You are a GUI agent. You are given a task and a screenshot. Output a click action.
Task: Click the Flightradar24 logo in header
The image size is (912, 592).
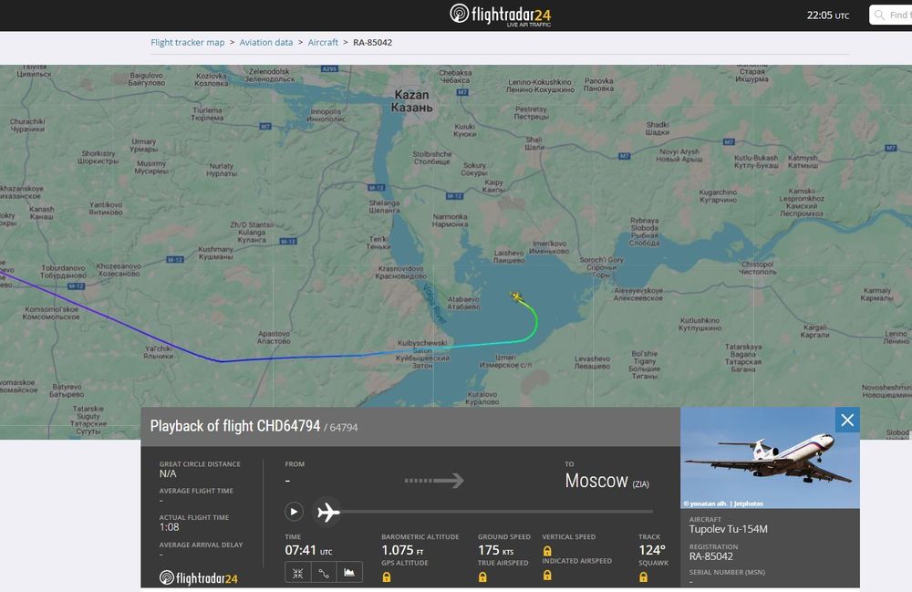point(500,15)
